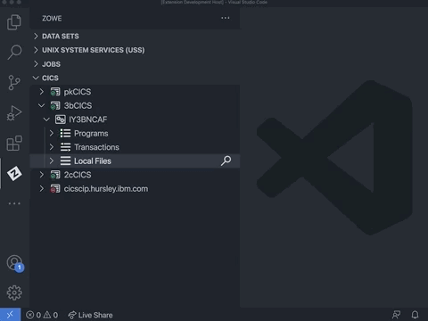Click the ZOWE panel title
This screenshot has height=321, width=428.
(52, 19)
